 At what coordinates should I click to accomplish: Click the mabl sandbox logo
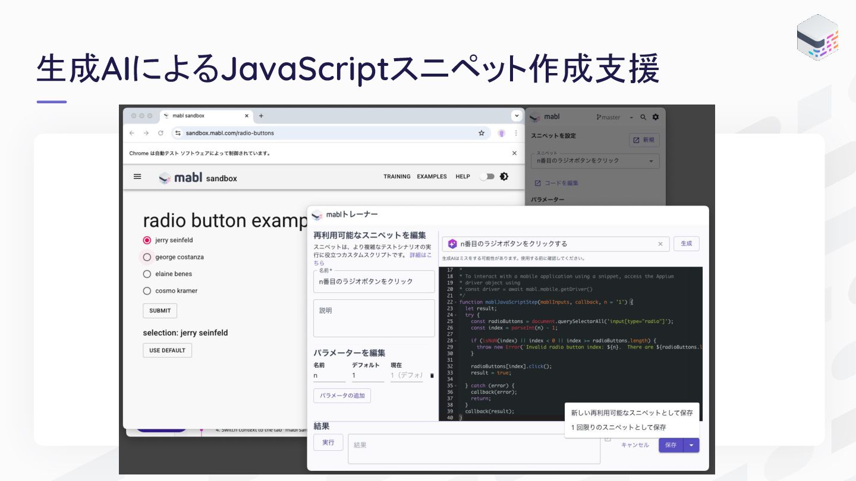tap(198, 178)
